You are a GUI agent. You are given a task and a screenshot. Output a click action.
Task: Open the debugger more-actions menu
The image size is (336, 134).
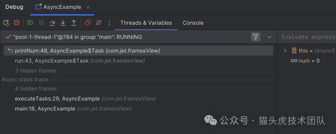109,23
